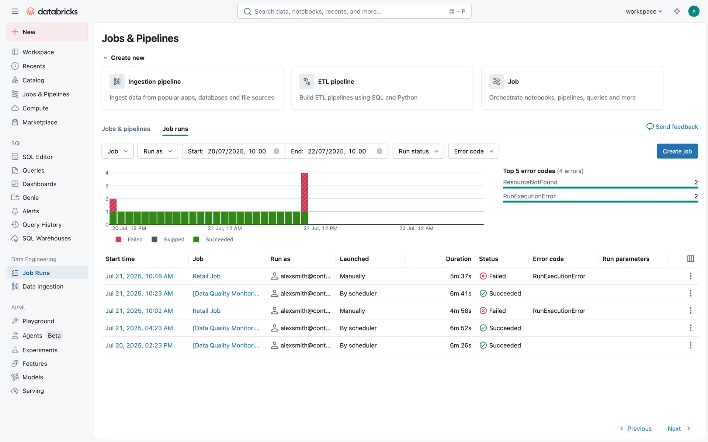
Task: Open Catalog from the sidebar
Action: pos(33,80)
